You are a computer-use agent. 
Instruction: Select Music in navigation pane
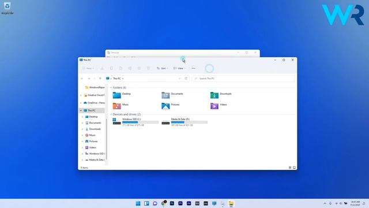[x=91, y=135]
